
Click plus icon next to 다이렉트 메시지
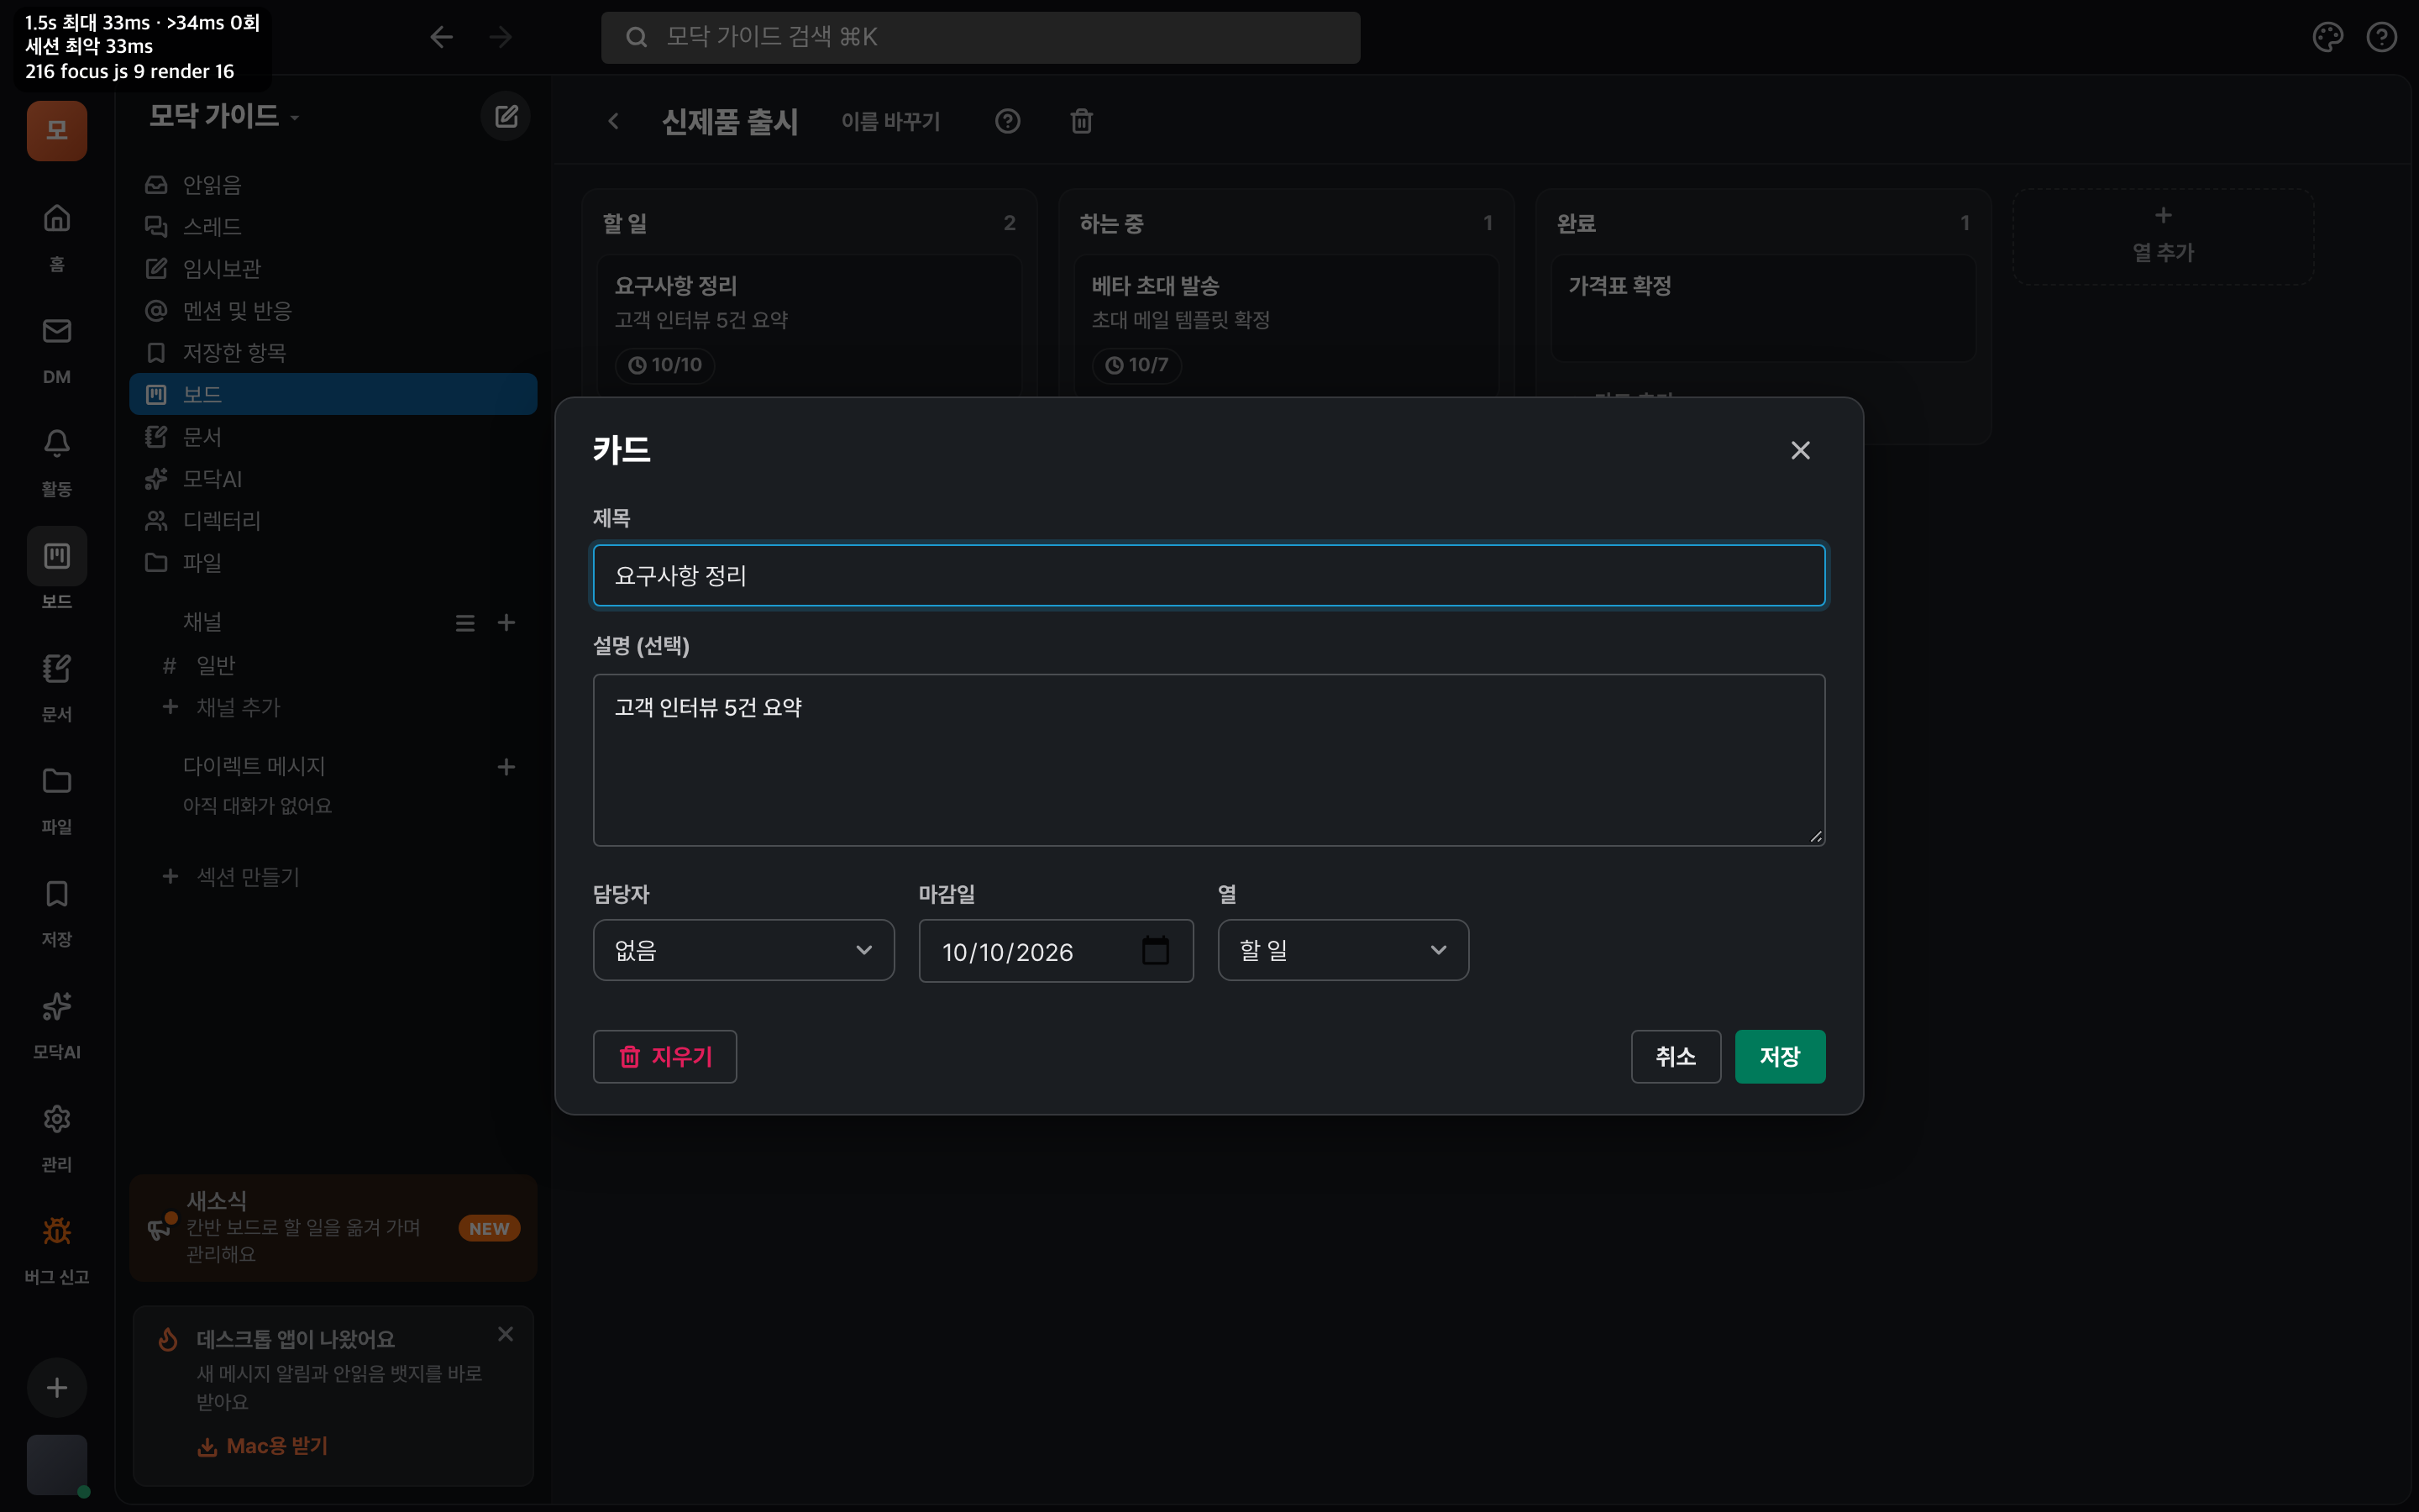coord(506,766)
